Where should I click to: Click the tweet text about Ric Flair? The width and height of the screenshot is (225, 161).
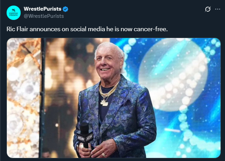pos(87,29)
